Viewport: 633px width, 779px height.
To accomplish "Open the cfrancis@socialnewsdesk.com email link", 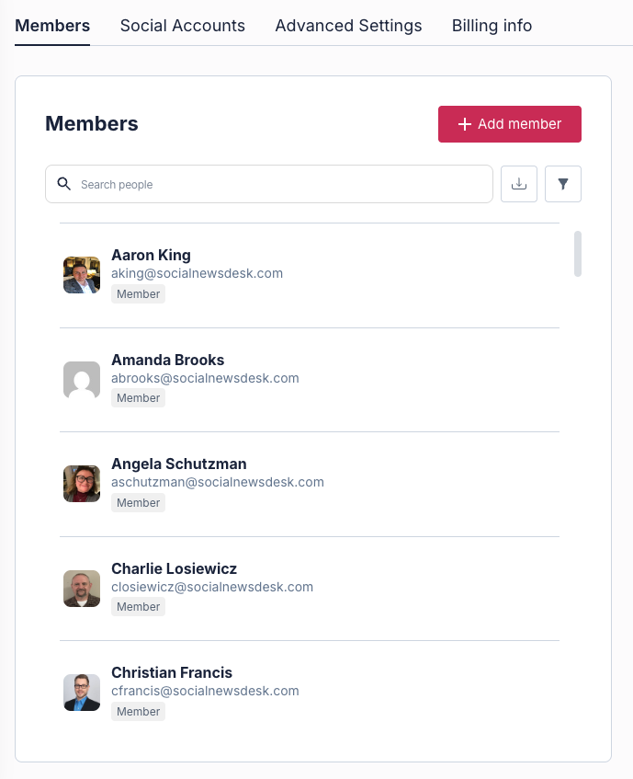I will (x=205, y=691).
